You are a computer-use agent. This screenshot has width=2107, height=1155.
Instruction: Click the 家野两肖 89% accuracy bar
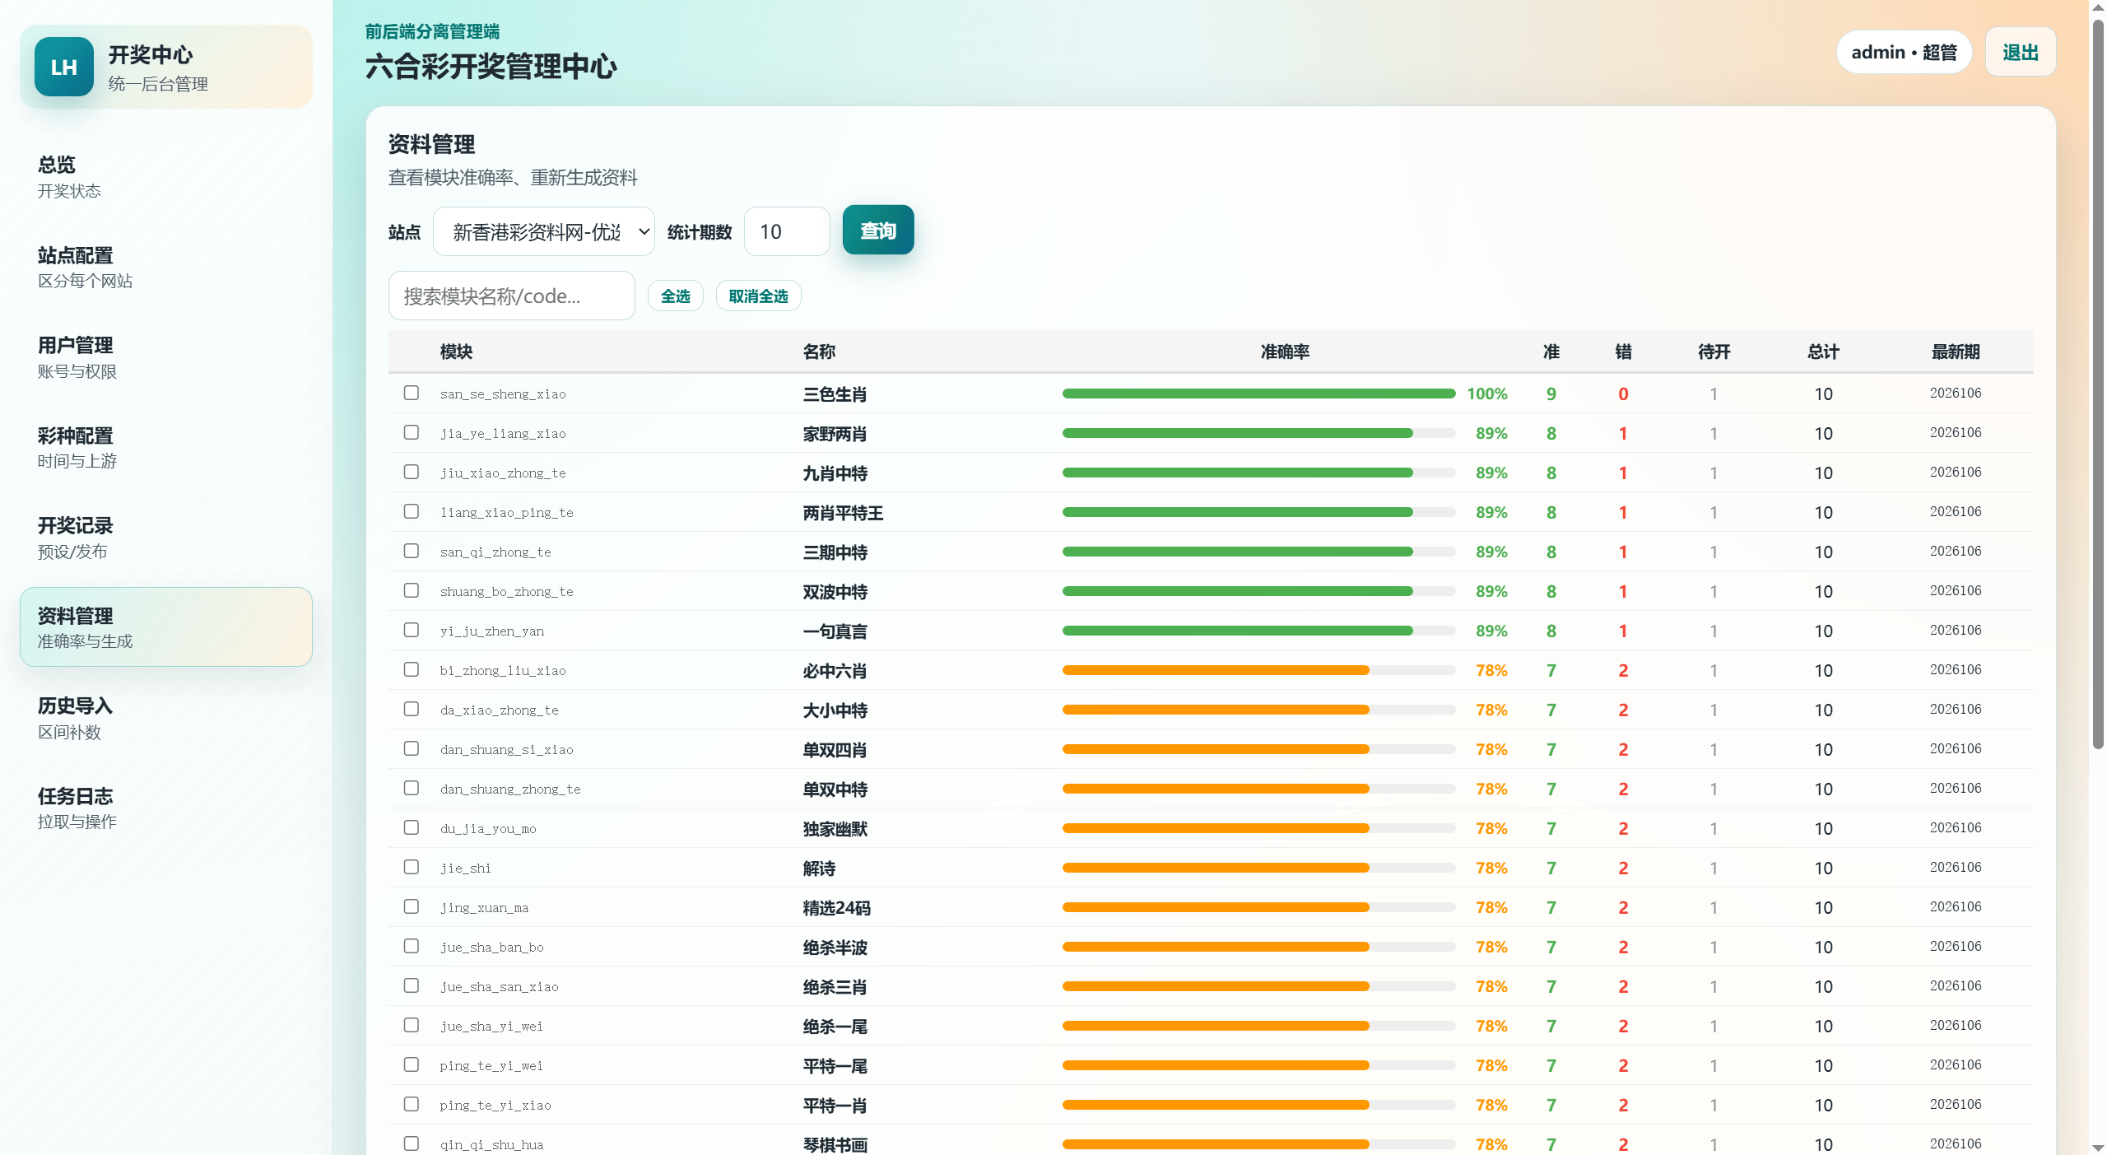pos(1259,433)
